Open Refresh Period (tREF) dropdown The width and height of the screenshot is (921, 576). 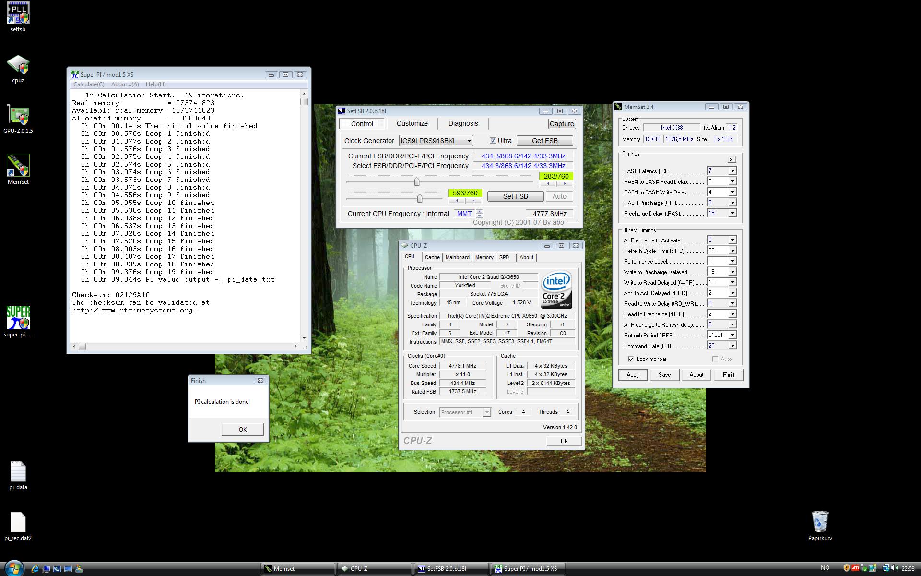click(x=732, y=335)
